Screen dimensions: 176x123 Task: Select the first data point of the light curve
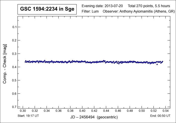pyautogui.click(x=25, y=61)
